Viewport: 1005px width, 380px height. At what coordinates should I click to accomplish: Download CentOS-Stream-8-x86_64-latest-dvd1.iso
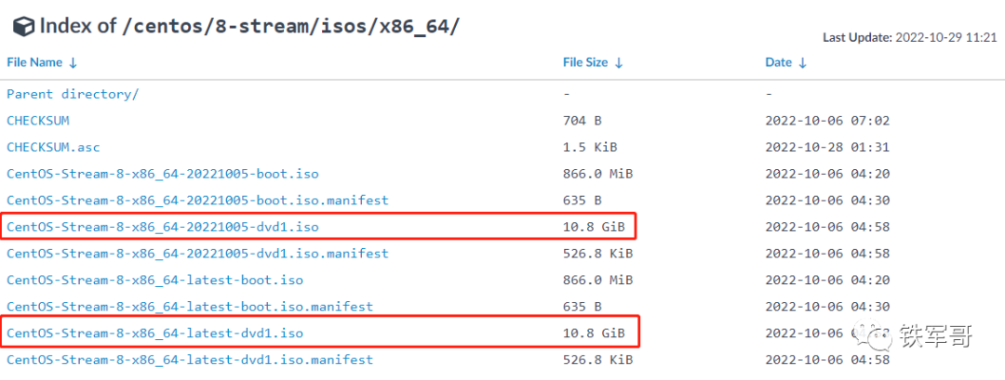pyautogui.click(x=154, y=333)
